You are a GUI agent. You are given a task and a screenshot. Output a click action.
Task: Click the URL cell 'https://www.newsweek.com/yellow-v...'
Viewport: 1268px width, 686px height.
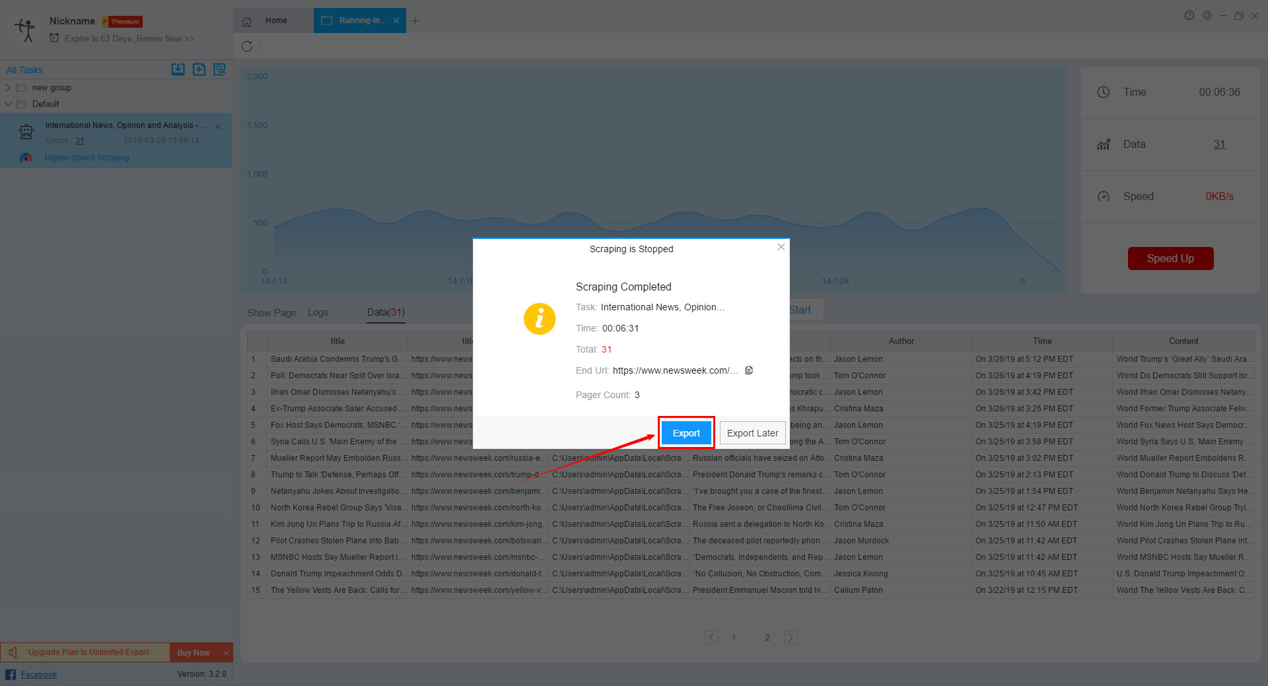478,590
